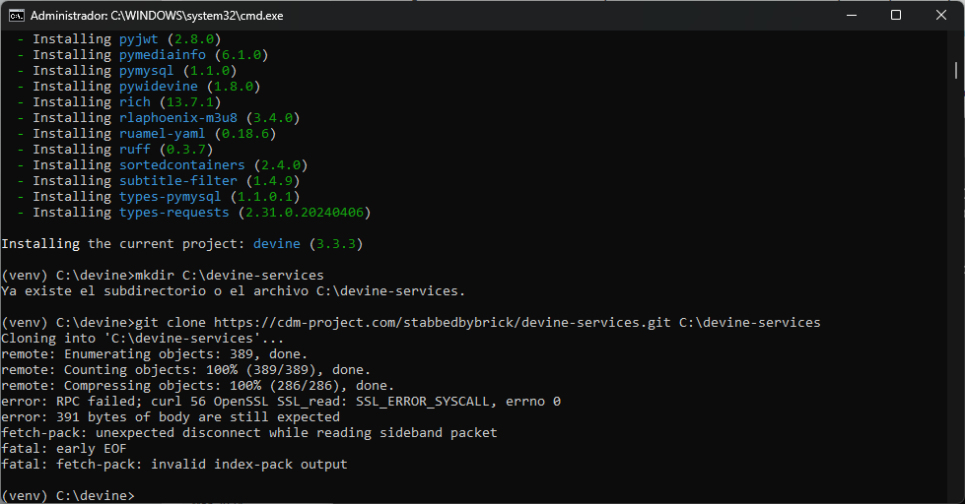This screenshot has width=965, height=504.
Task: Click the last empty (venv) C:\devine> prompt
Action: click(x=67, y=495)
